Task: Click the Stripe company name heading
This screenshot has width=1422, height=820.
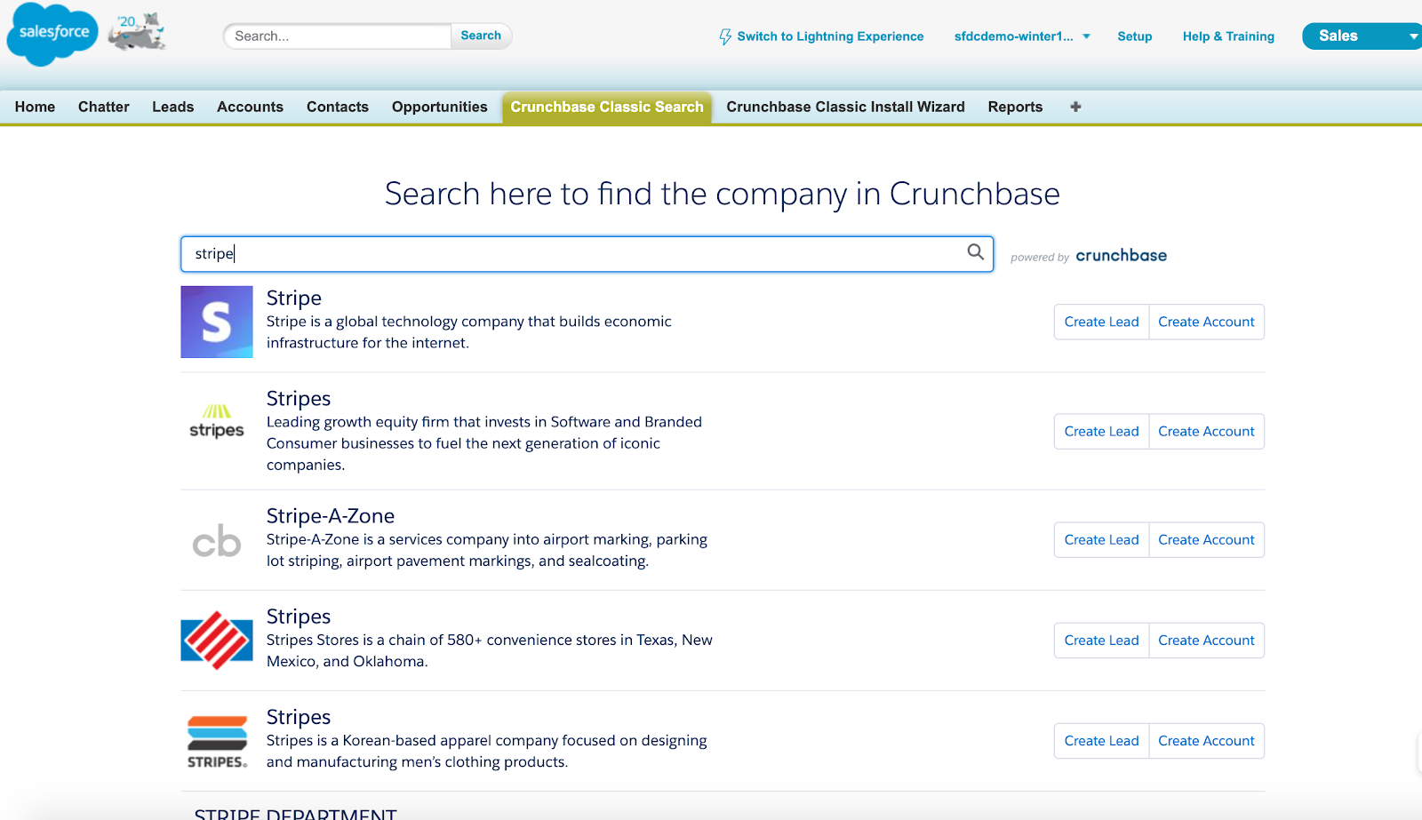Action: [294, 299]
